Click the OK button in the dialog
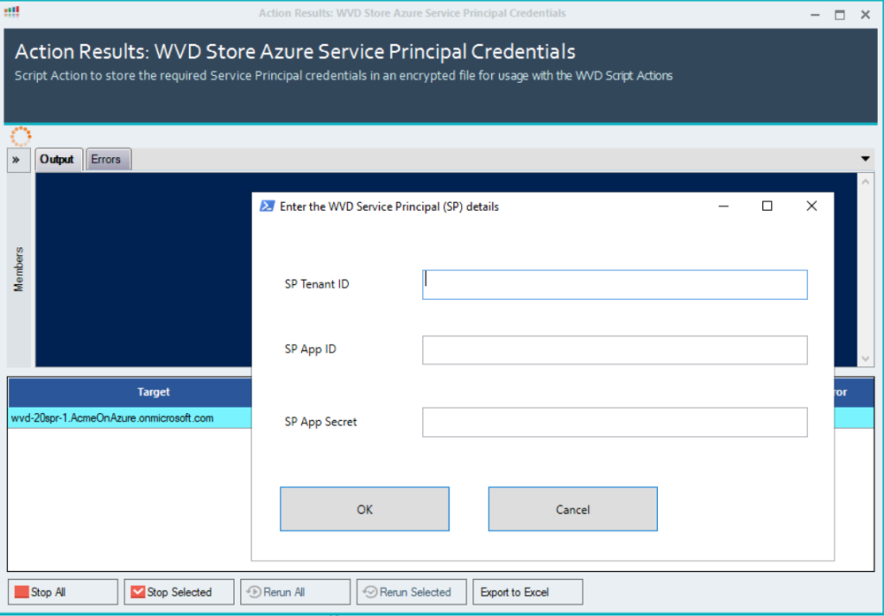This screenshot has width=884, height=616. (x=364, y=509)
